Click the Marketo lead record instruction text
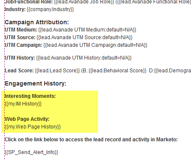The image size is (191, 160). (91, 140)
